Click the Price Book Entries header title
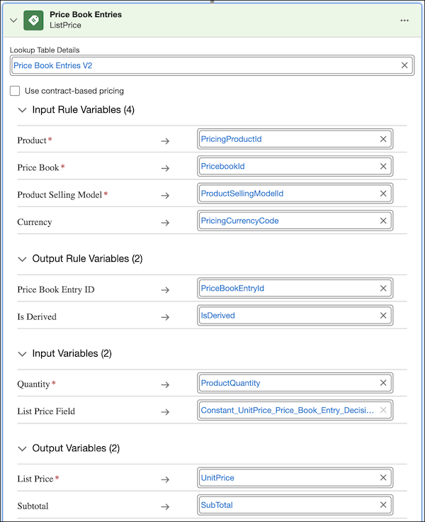The height and width of the screenshot is (522, 425). (x=86, y=14)
